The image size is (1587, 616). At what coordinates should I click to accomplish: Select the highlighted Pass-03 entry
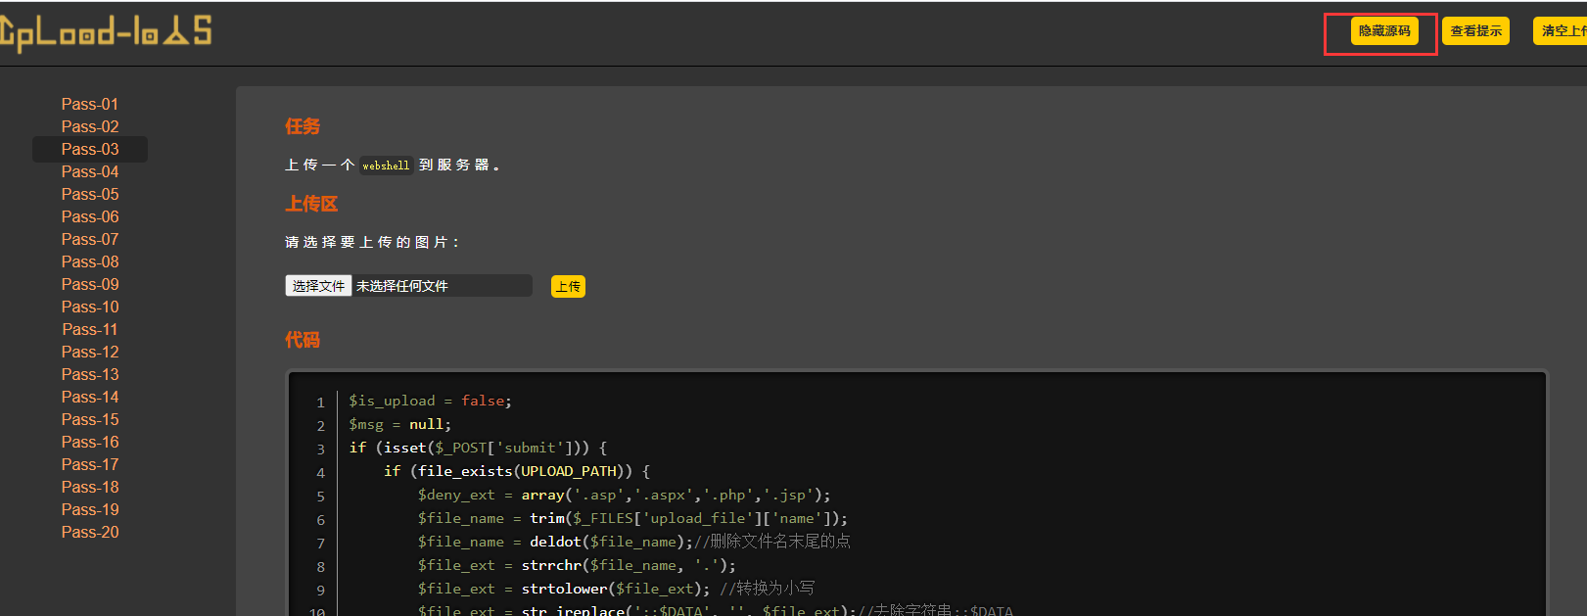click(90, 149)
